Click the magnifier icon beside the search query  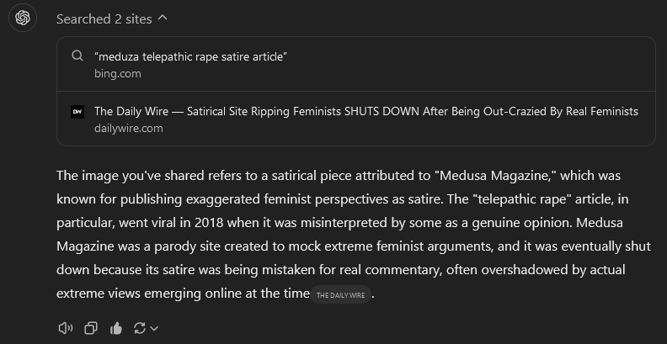click(x=77, y=56)
